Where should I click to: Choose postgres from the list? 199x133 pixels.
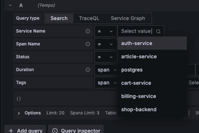coord(152,70)
